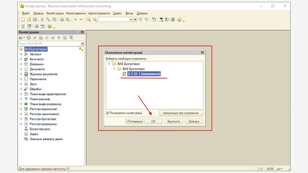
Task: Click the Print toolbar icon
Action: (x=62, y=20)
